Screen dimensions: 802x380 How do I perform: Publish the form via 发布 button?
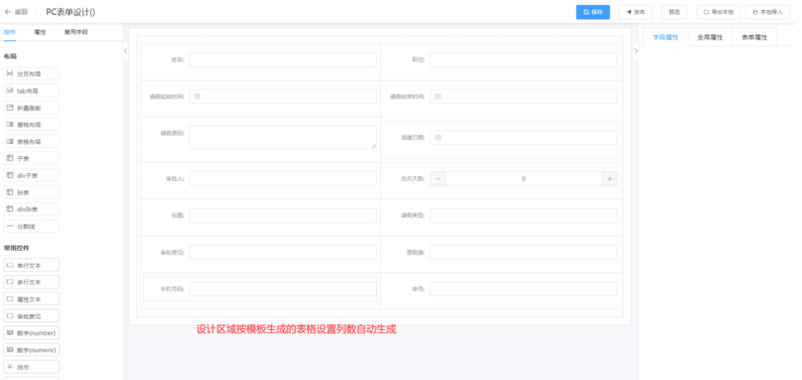click(x=635, y=12)
